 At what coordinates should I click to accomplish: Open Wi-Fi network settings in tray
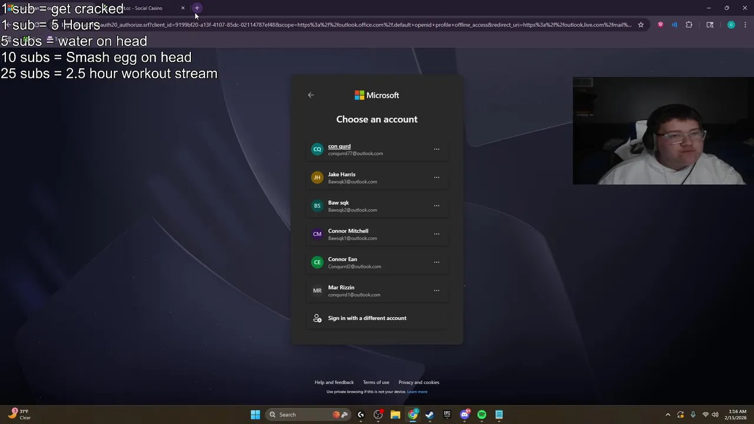pyautogui.click(x=705, y=415)
